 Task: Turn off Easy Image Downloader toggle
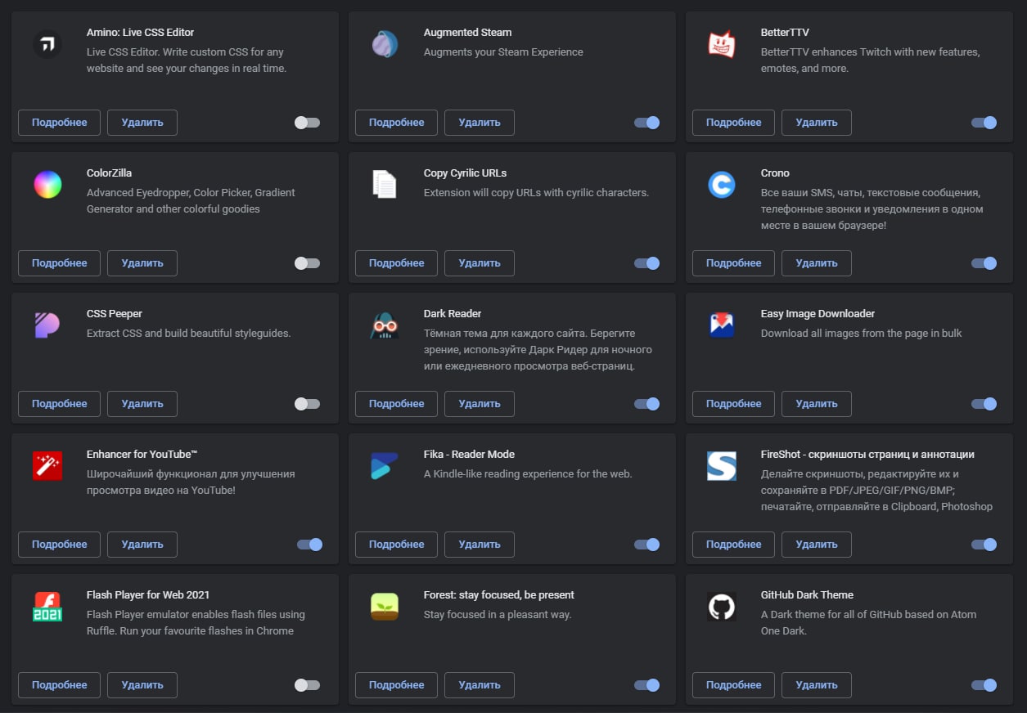pyautogui.click(x=984, y=404)
